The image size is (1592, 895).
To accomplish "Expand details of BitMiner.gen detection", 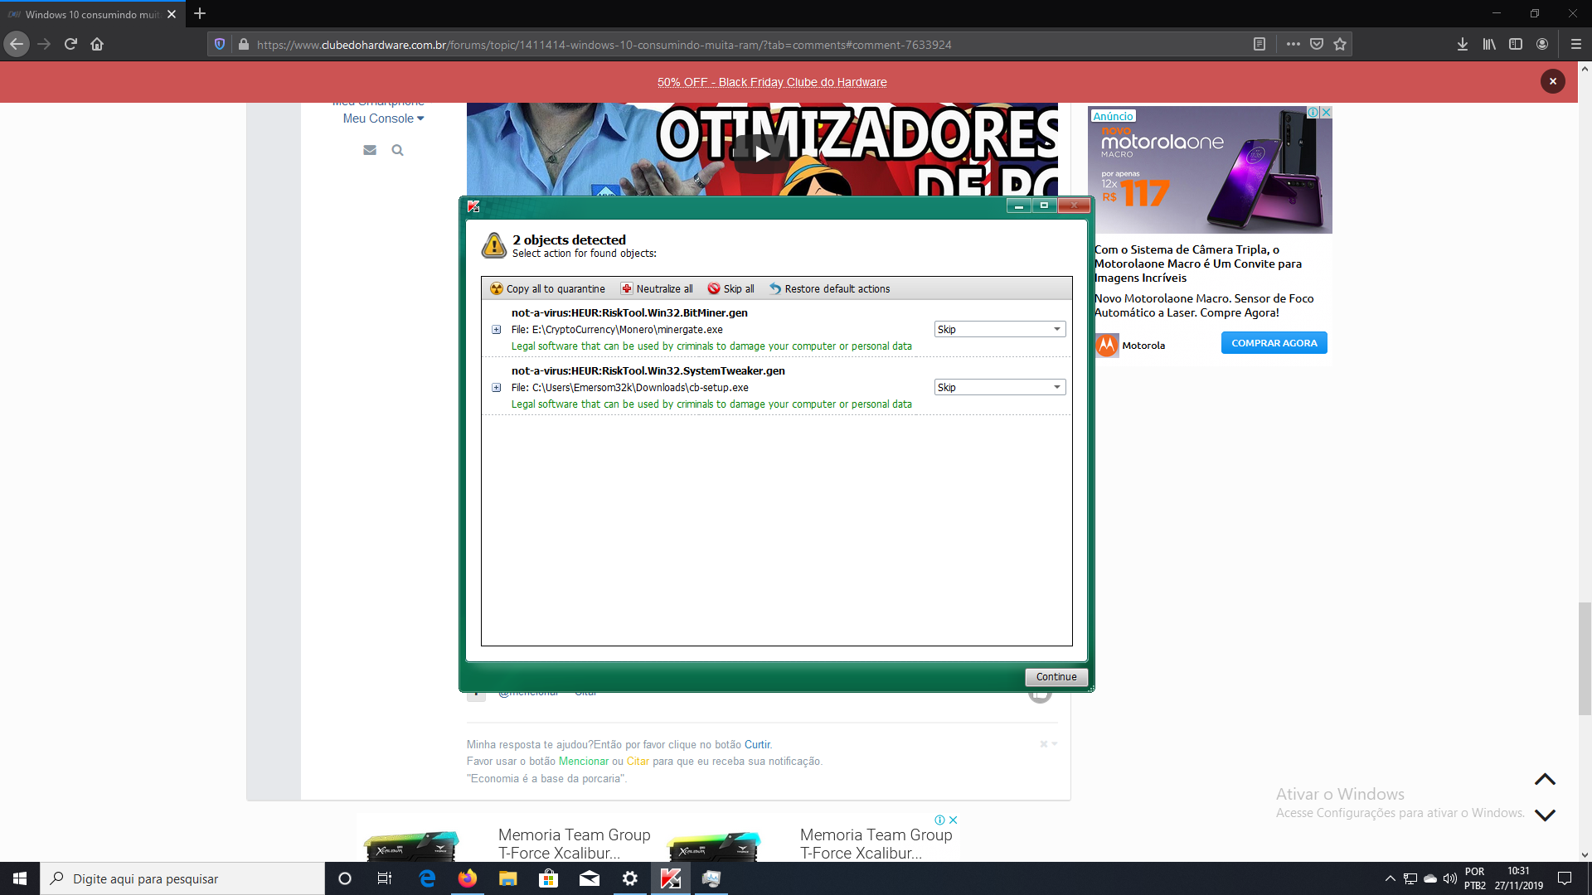I will (496, 330).
